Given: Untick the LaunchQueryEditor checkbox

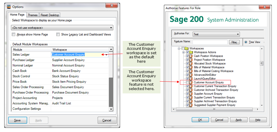Looking at the screenshot, I should pyautogui.click(x=187, y=79).
